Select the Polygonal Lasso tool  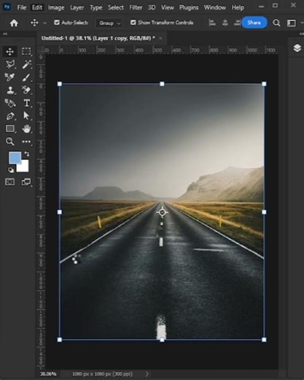point(10,64)
